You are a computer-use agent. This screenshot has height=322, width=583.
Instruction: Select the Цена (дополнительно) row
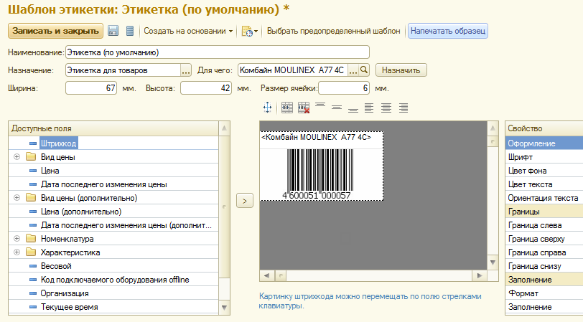[113, 212]
